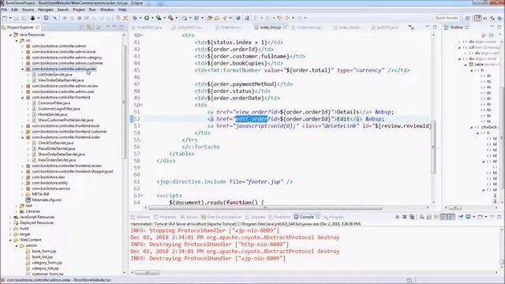Click the Remove Launch X icon in console
The width and height of the screenshot is (505, 284).
coord(405,217)
